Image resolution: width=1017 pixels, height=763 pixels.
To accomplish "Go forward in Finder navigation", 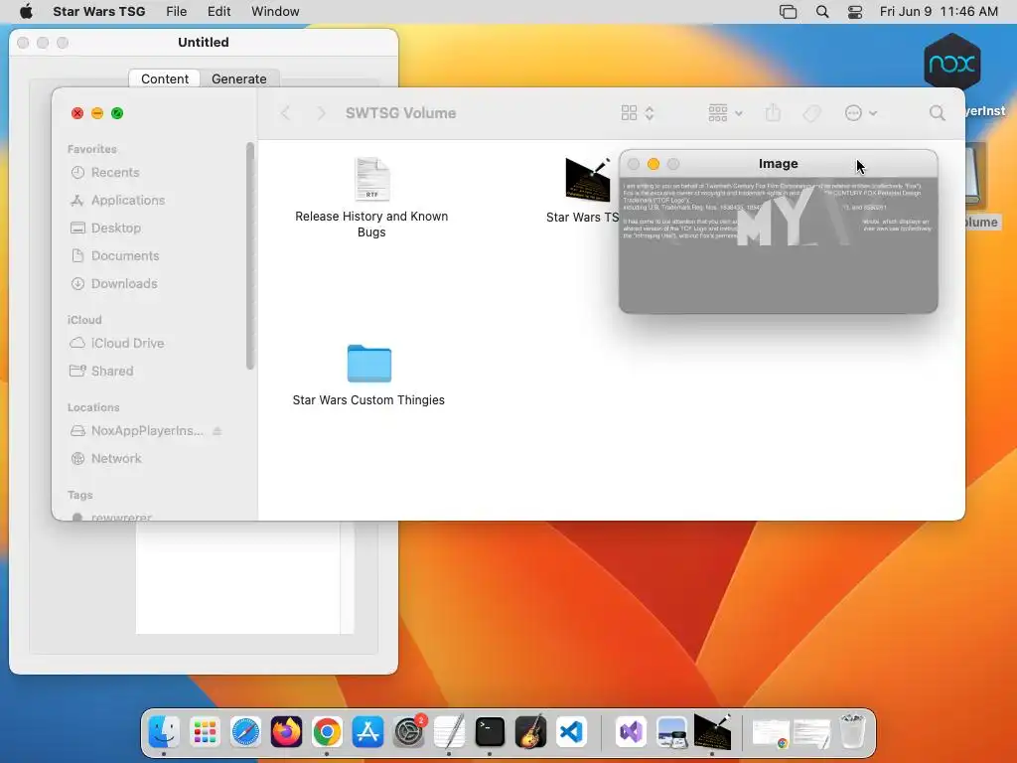I will pyautogui.click(x=321, y=113).
